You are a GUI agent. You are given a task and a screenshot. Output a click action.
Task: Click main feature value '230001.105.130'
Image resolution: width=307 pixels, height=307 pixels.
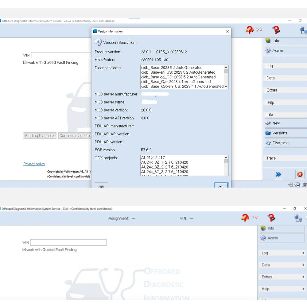pyautogui.click(x=154, y=60)
